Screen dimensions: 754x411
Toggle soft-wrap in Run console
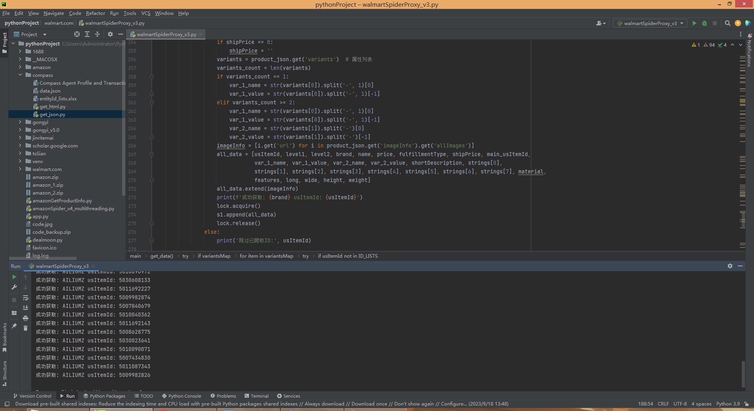26,298
